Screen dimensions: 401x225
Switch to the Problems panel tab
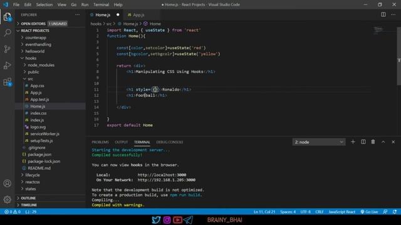click(100, 142)
